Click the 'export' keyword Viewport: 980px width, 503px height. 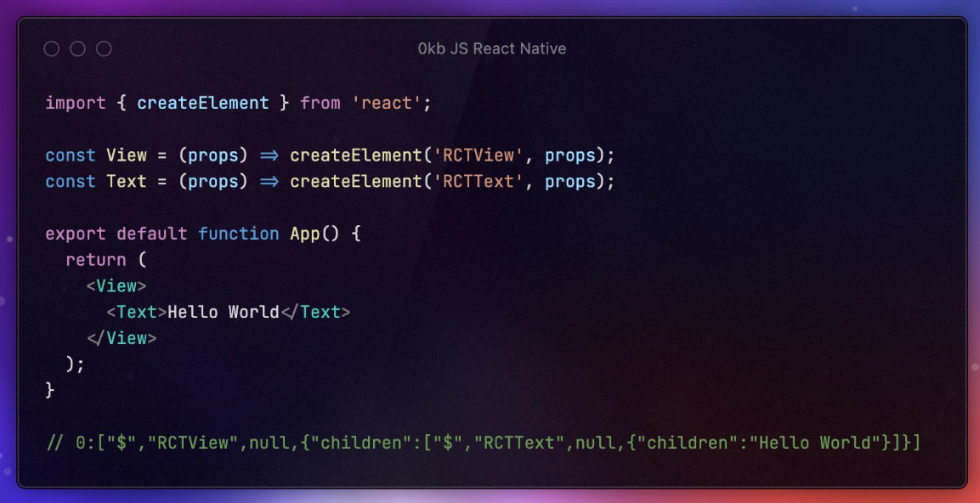pyautogui.click(x=76, y=234)
